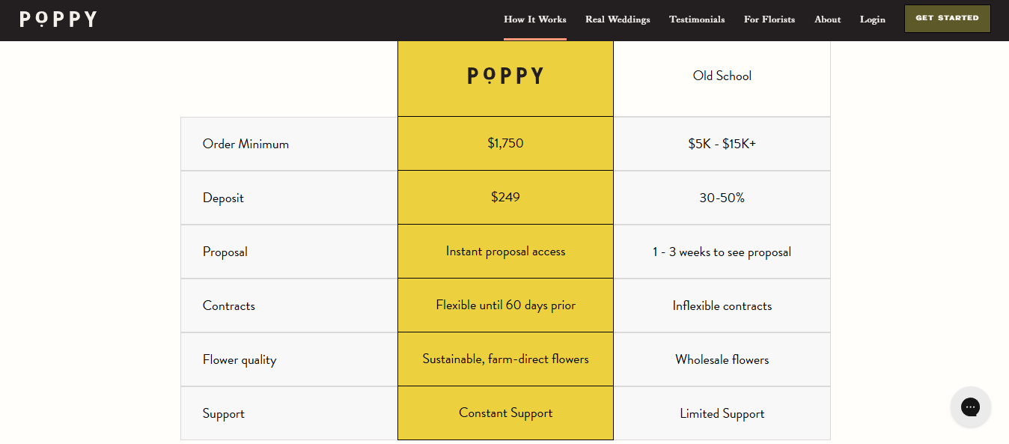
Task: Open the How It Works menu item
Action: click(535, 19)
